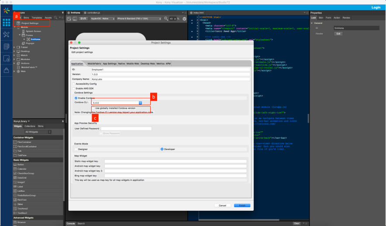Pick the RichText widget
This screenshot has width=386, height=226.
tap(22, 200)
